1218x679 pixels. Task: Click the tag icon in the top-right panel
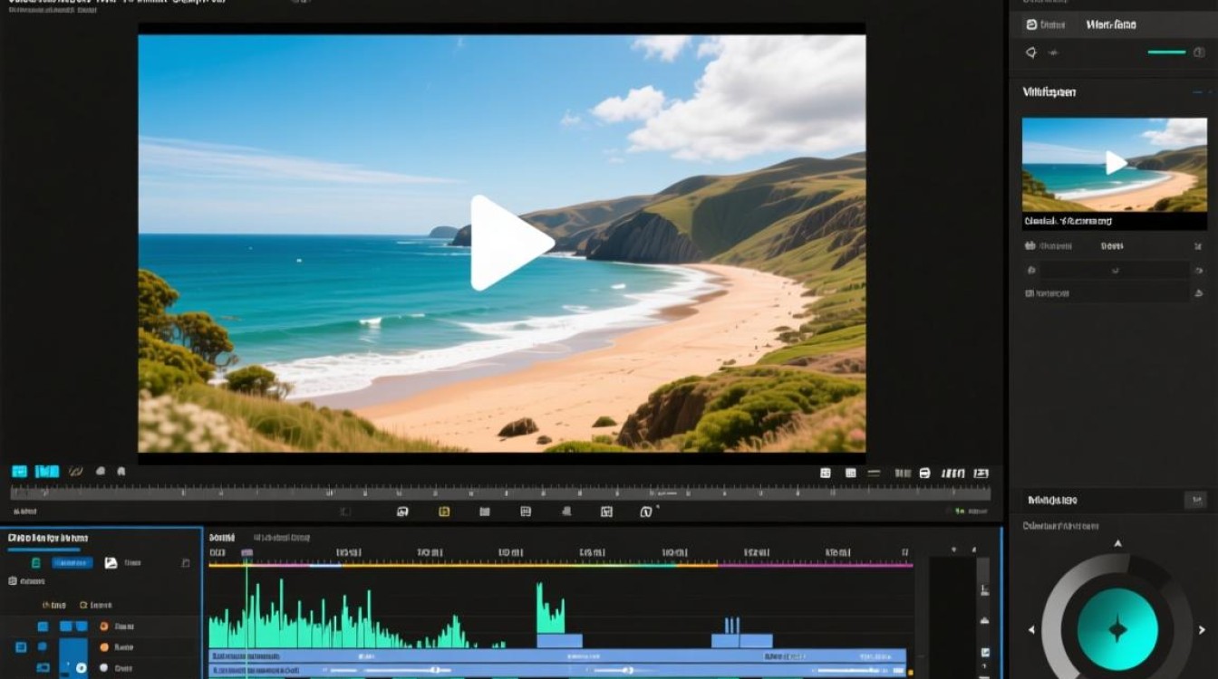pos(1030,53)
